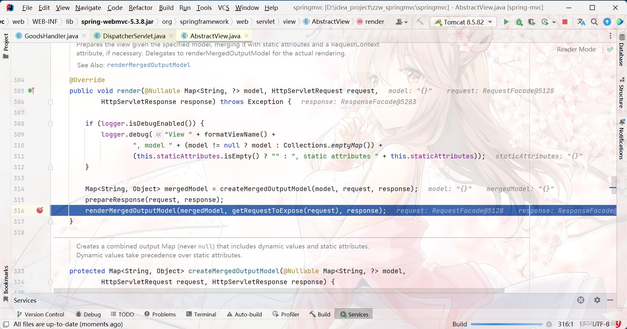Run with Coverage shield icon

tap(532, 22)
